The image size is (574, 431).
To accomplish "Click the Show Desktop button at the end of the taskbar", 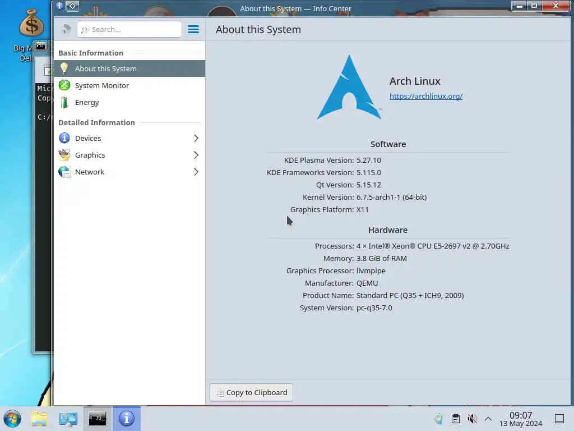I will pos(559,419).
